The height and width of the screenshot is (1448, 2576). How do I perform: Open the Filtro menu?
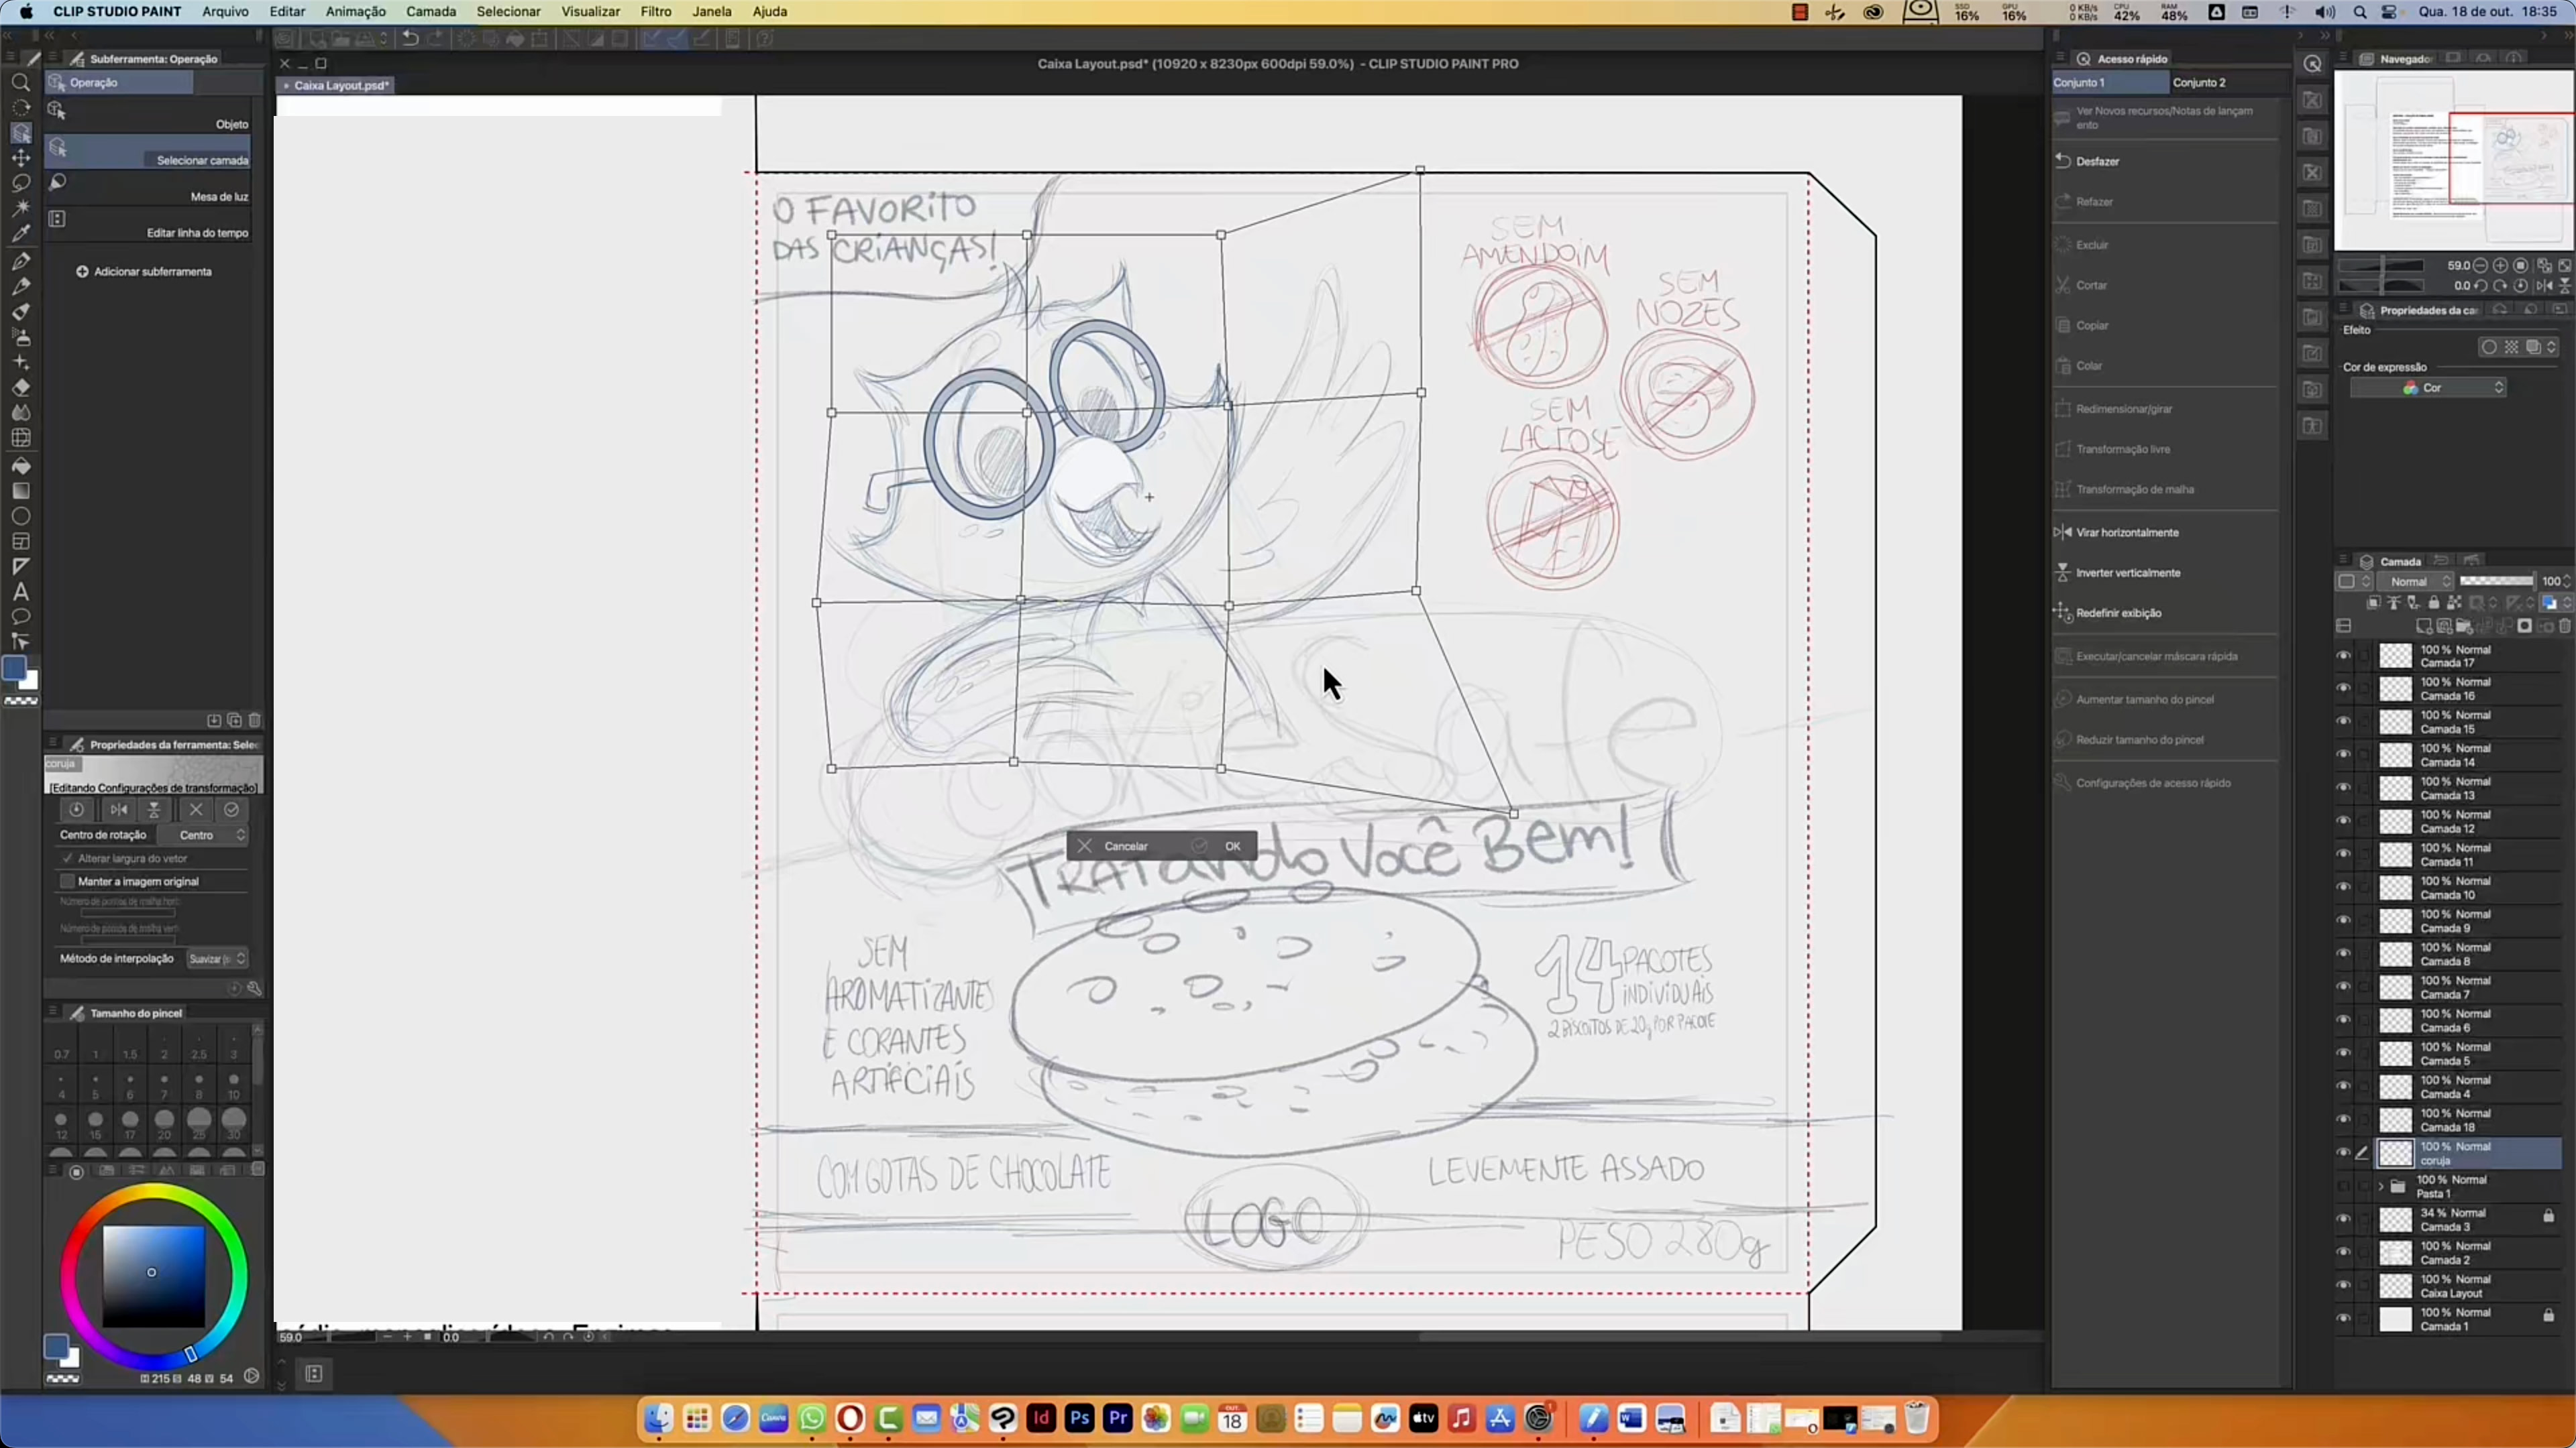655,12
